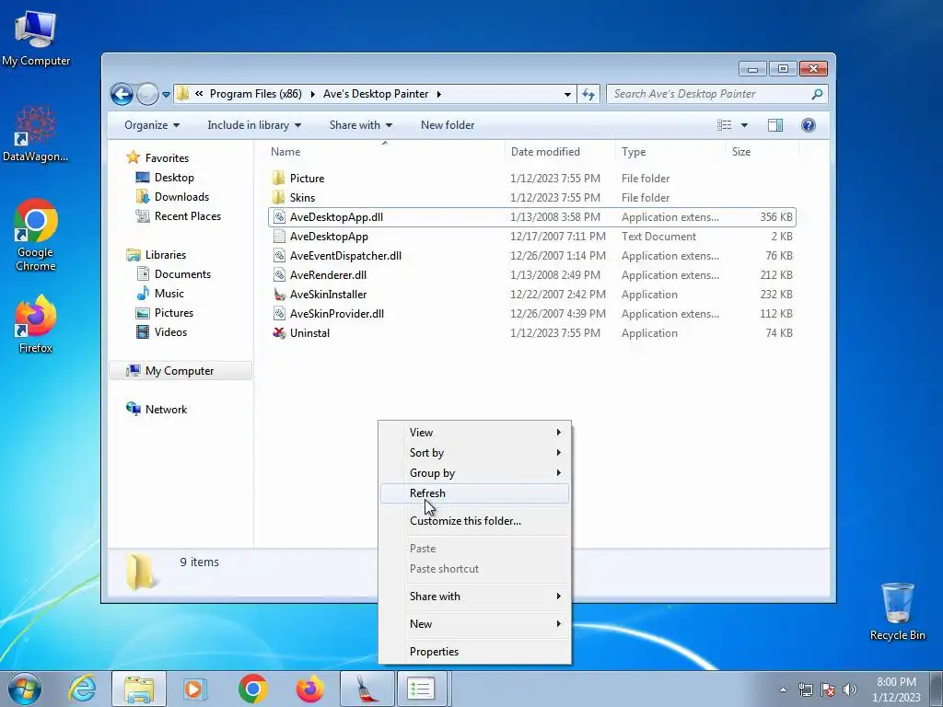
Task: Select AveDesktopApp.dll file icon
Action: coord(278,217)
